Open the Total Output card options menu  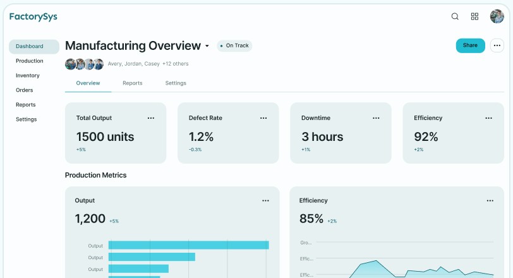click(x=151, y=118)
